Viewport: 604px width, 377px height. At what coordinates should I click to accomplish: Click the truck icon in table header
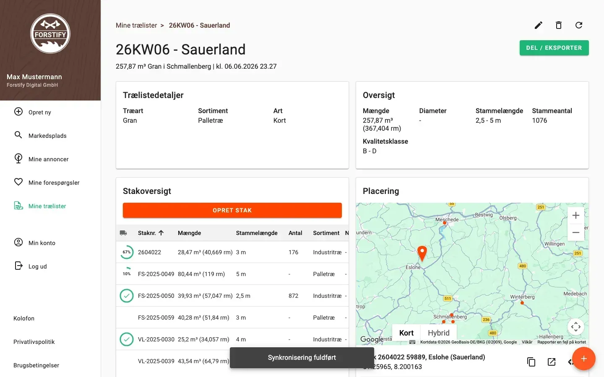[x=123, y=233]
